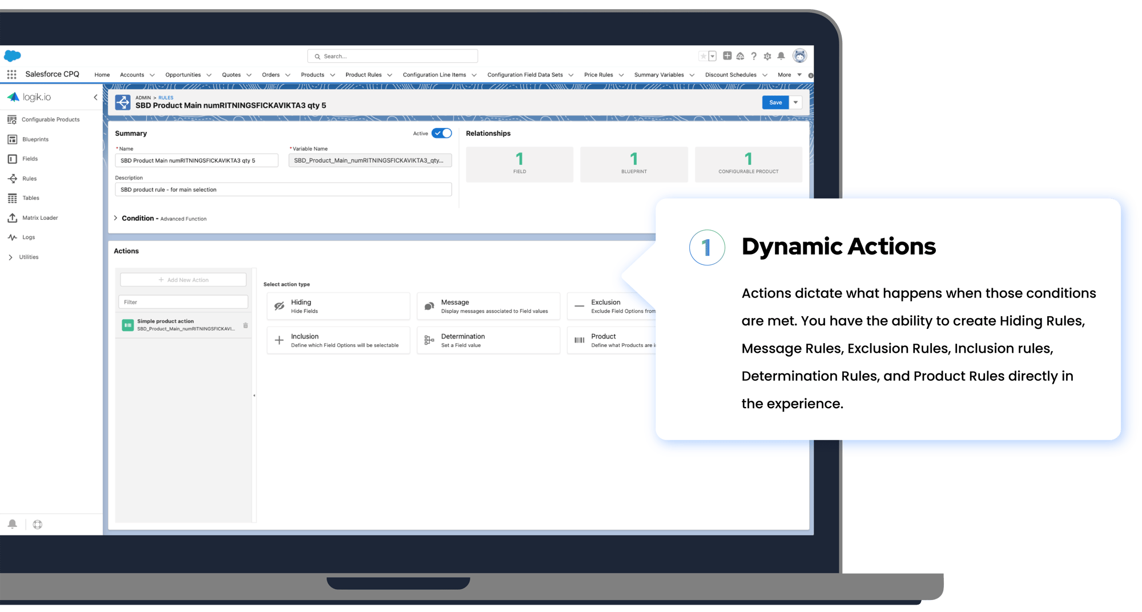
Task: Open Logs in the sidebar
Action: click(x=28, y=237)
